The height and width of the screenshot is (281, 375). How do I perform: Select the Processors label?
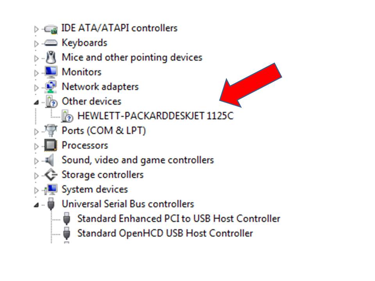coord(84,146)
